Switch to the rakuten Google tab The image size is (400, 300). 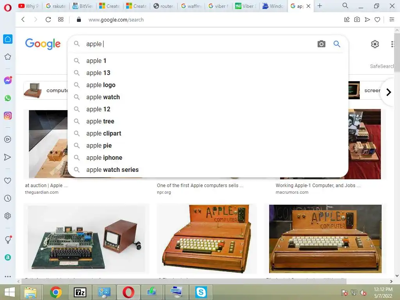(55, 6)
